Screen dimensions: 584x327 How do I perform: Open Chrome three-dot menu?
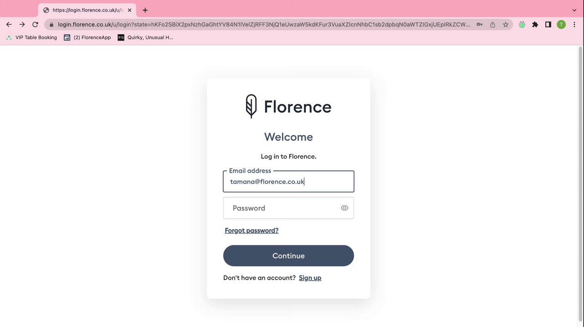point(574,25)
